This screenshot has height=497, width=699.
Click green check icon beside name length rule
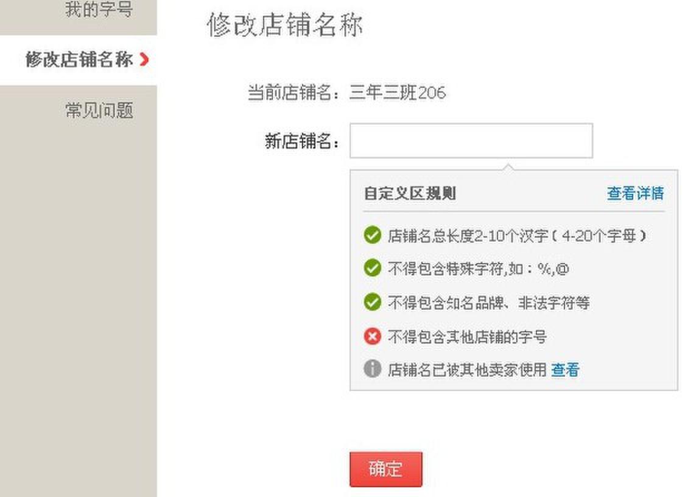(372, 235)
